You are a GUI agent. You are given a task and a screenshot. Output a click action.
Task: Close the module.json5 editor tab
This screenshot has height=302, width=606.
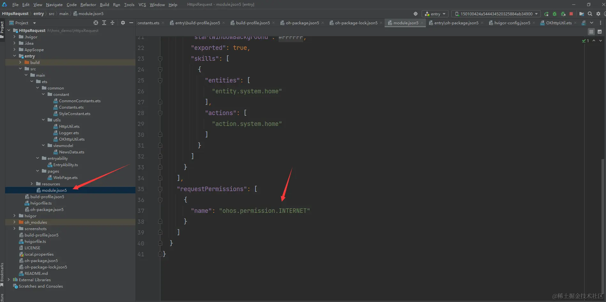pos(422,23)
